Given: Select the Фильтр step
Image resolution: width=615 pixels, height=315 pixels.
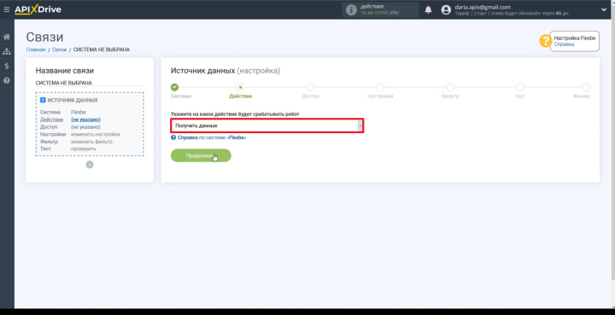Looking at the screenshot, I should click(x=450, y=87).
